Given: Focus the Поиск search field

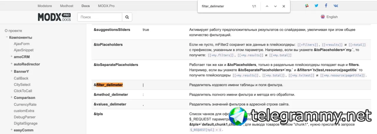Looking at the screenshot, I should click(x=100, y=17).
